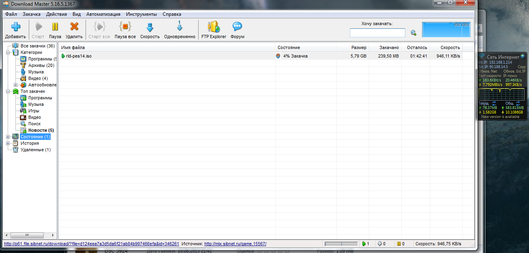529x253 pixels.
Task: Click the search magnifier next to Хочу закачать
Action: (x=413, y=33)
